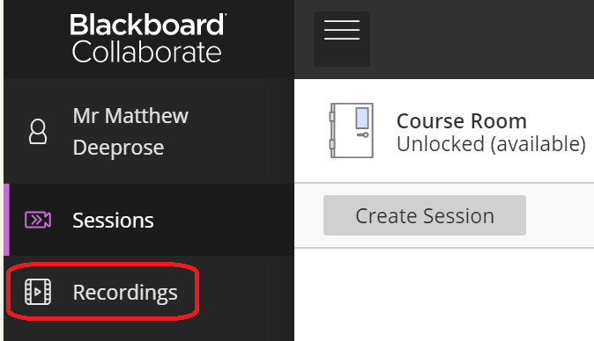The height and width of the screenshot is (341, 594).
Task: Click the surname Deeprose in the sidebar
Action: 118,148
